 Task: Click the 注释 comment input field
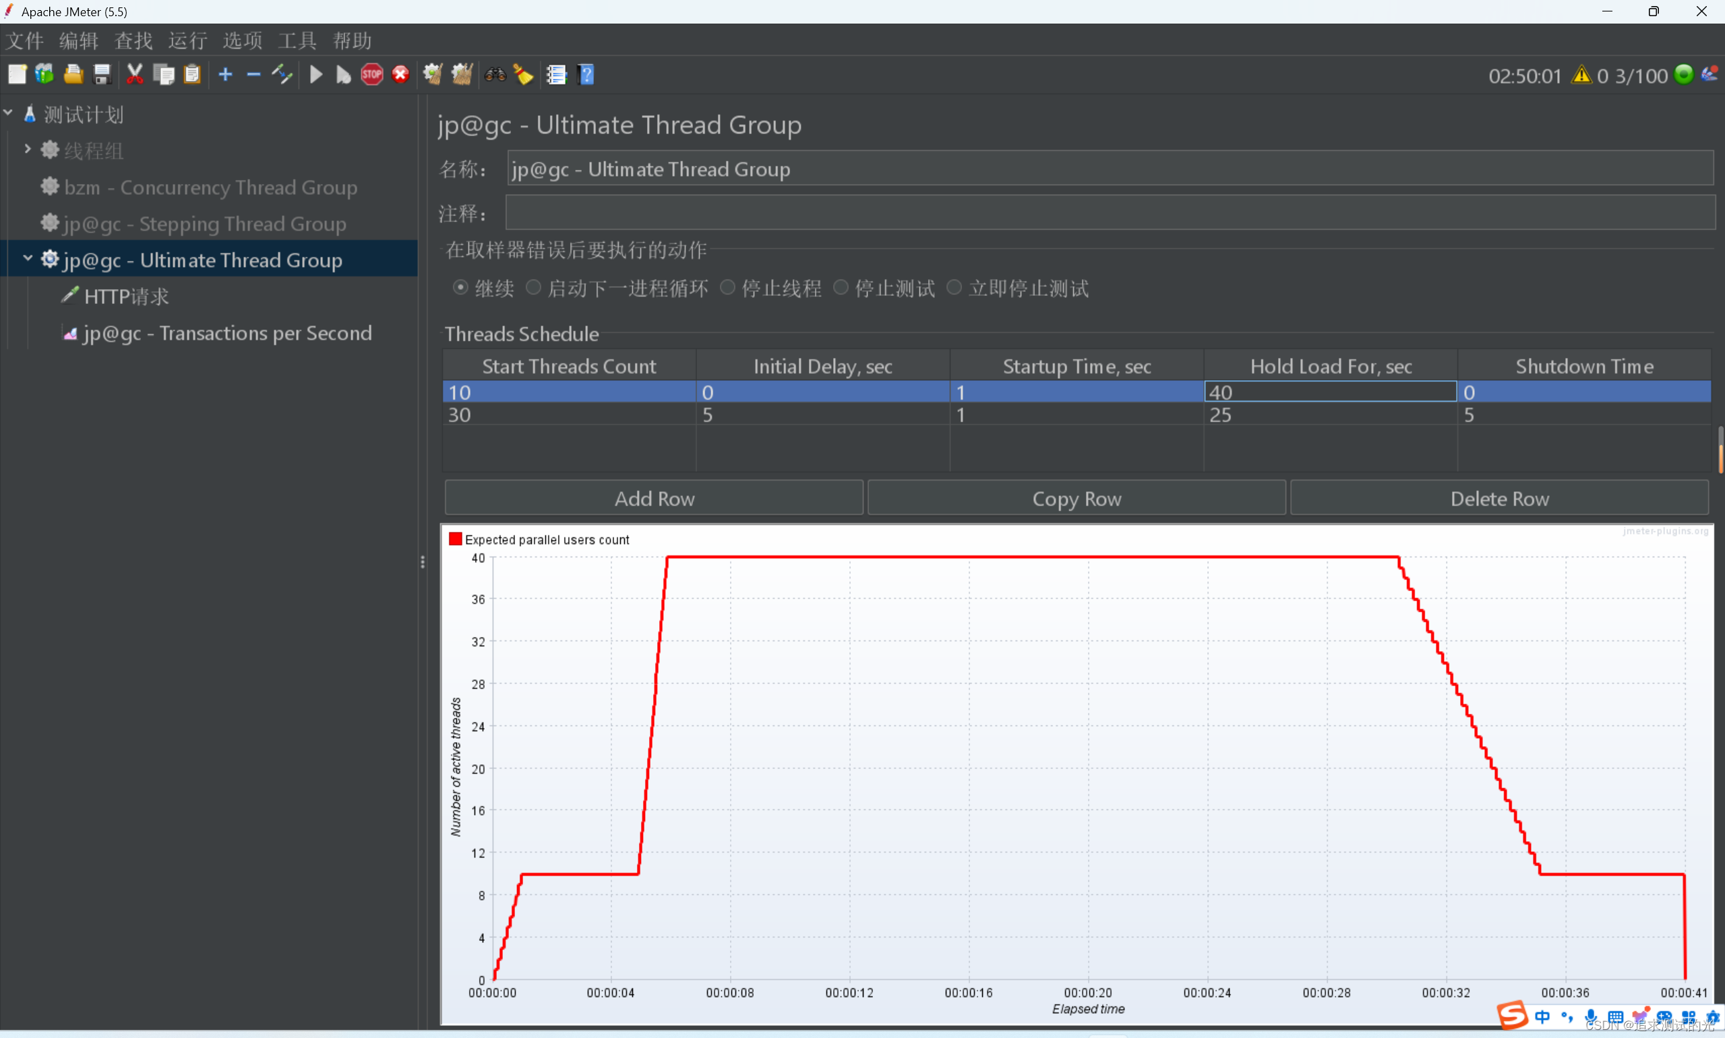pos(1110,212)
